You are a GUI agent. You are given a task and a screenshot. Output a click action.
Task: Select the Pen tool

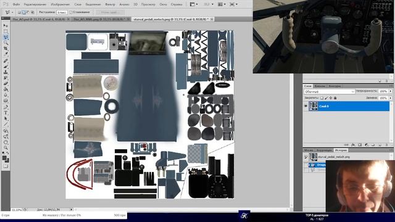(x=6, y=107)
